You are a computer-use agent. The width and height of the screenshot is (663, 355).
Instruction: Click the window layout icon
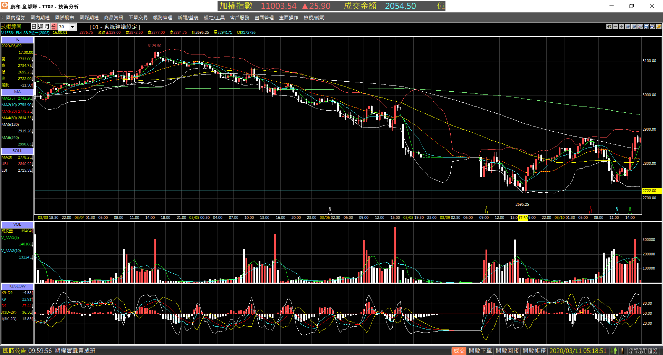(652, 27)
